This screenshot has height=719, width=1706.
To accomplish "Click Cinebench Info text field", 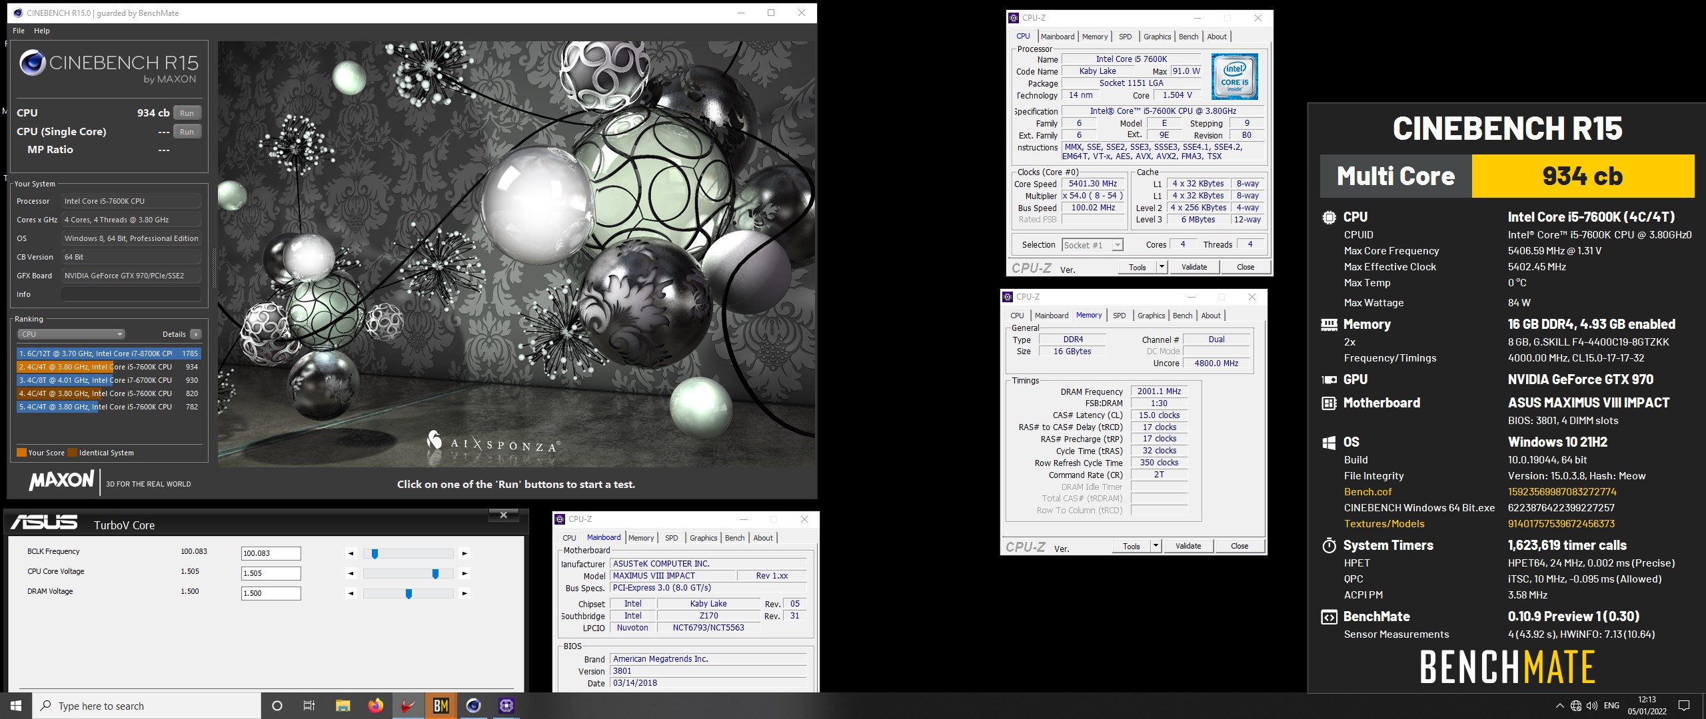I will (x=131, y=294).
